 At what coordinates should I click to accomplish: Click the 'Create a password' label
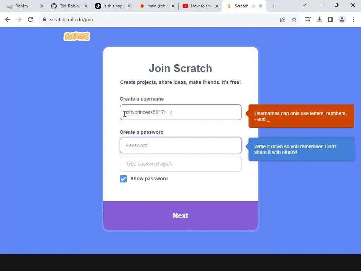pyautogui.click(x=142, y=132)
